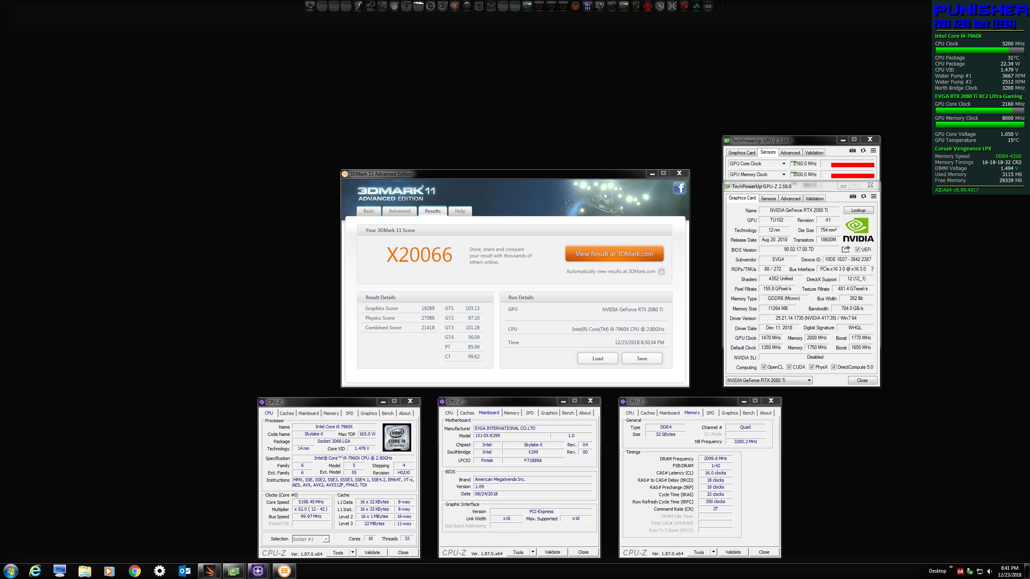Screen dimensions: 1030x579
Task: Click the Lookup button in GPU-Z
Action: (x=858, y=210)
